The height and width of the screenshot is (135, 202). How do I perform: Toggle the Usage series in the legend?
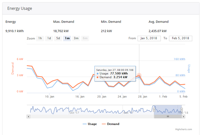click(90, 124)
